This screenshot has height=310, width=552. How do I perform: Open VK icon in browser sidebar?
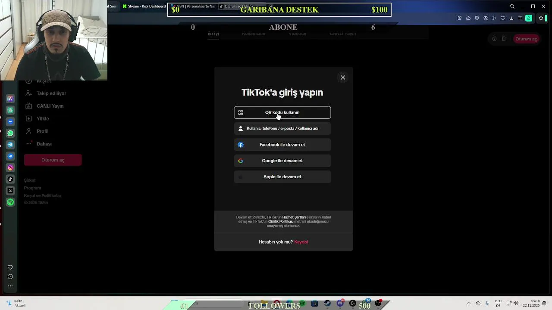point(10,156)
